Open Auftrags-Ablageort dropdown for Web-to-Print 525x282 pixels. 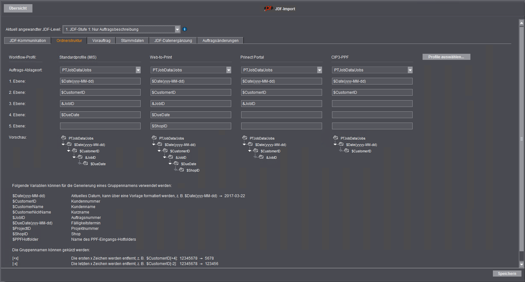click(x=229, y=70)
